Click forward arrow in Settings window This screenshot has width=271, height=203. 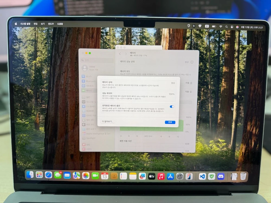(126, 54)
